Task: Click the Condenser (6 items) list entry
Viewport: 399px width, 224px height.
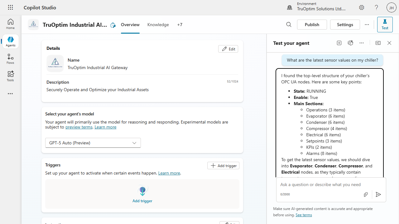Action: pos(325,122)
